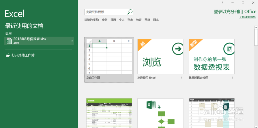
Task: Pin the 欢迎使用 Excel template
Action: click(181, 78)
